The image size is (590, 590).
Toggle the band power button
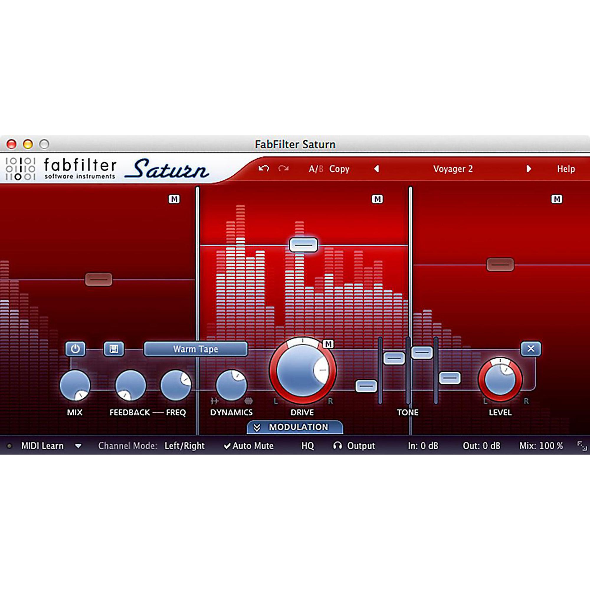[x=75, y=349]
